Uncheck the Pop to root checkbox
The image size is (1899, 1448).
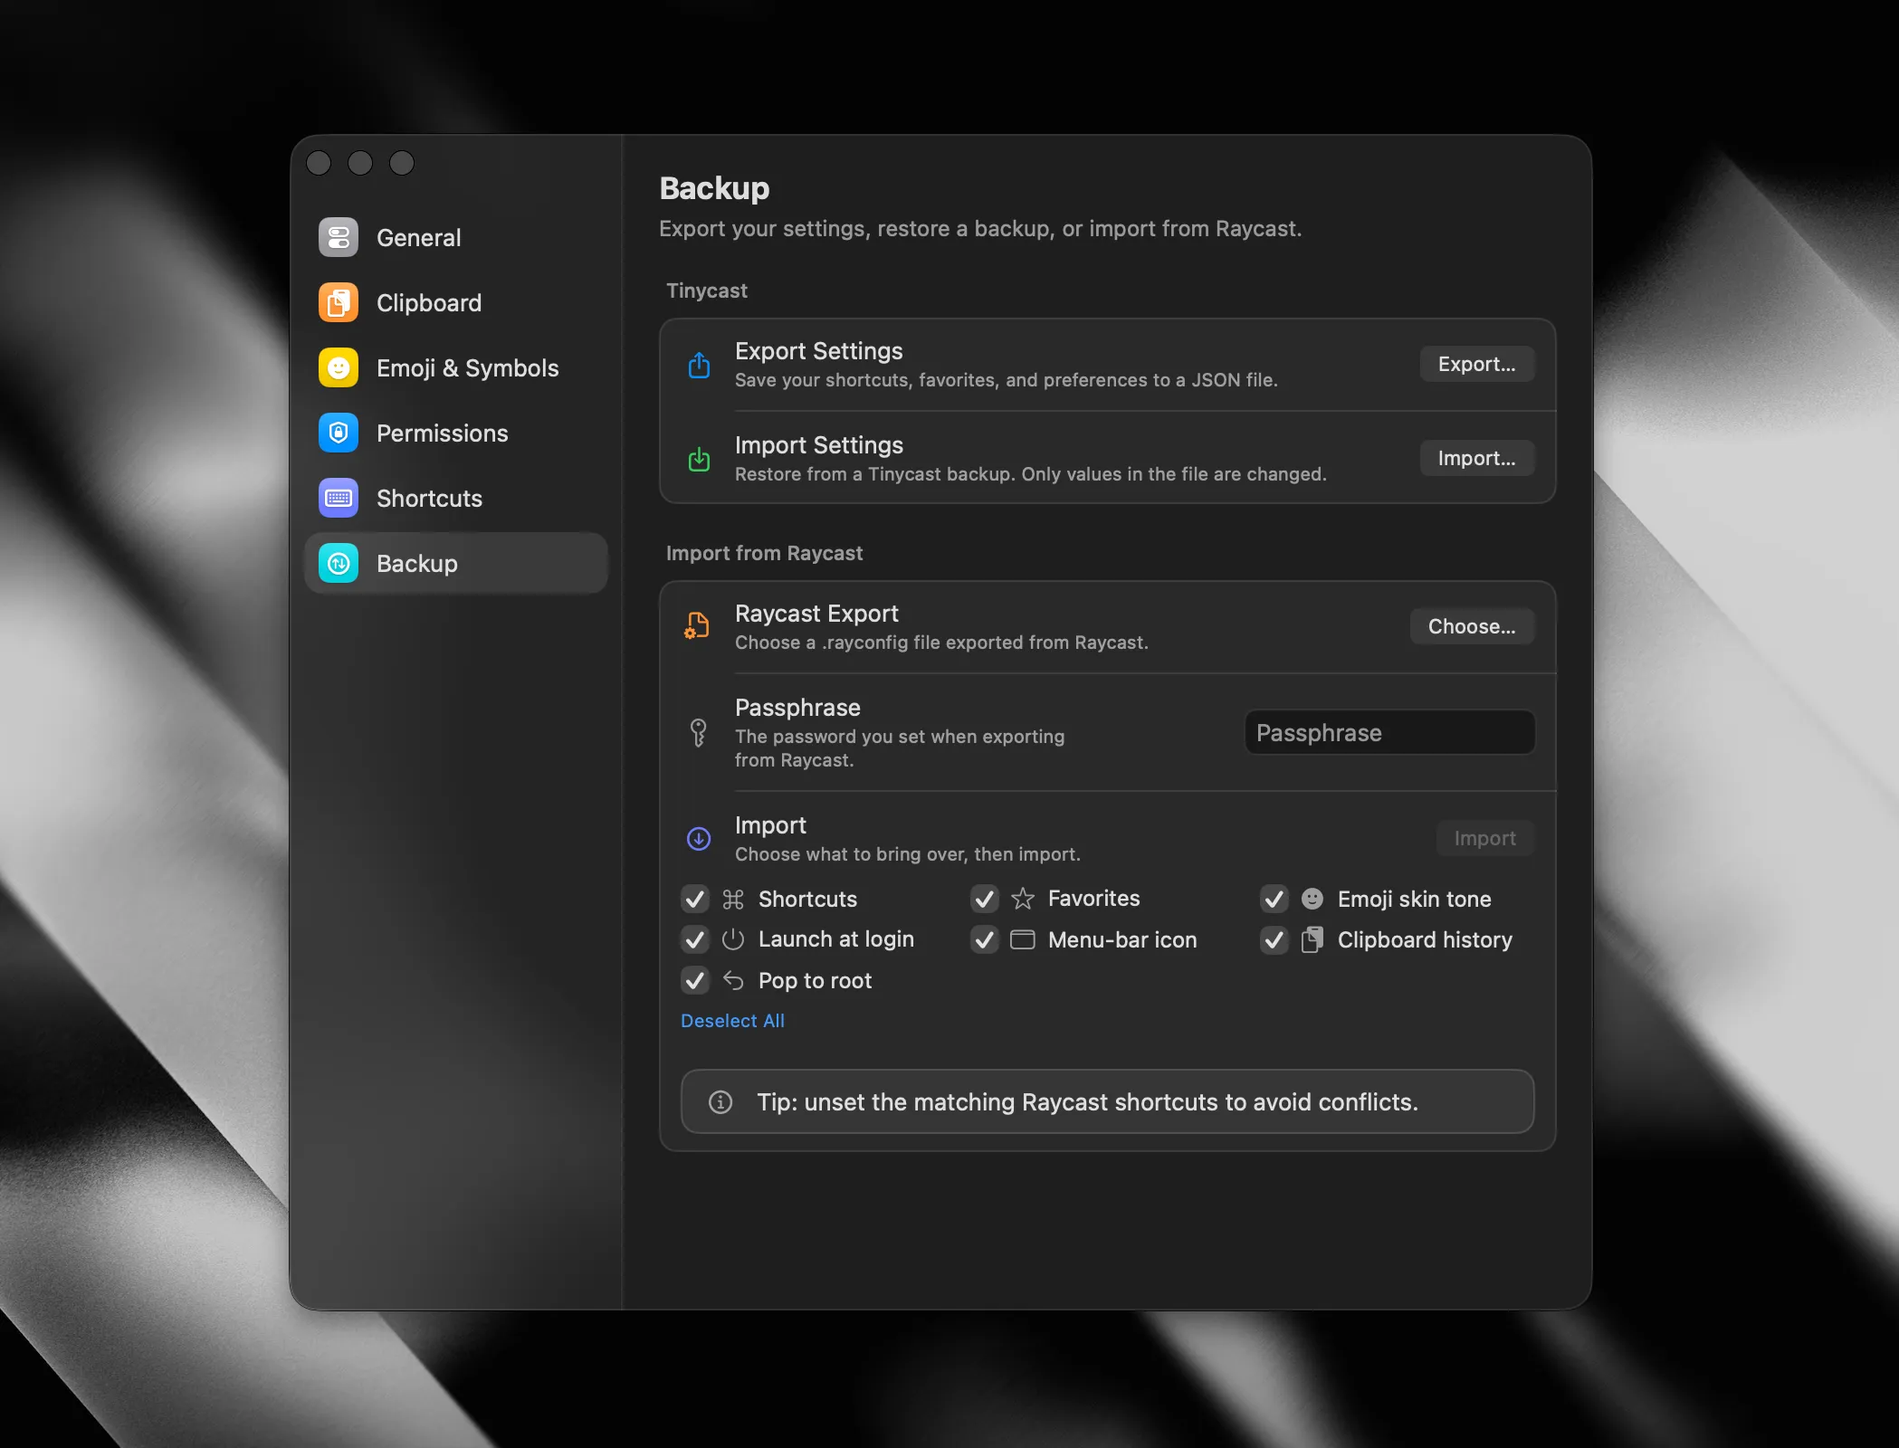(695, 980)
